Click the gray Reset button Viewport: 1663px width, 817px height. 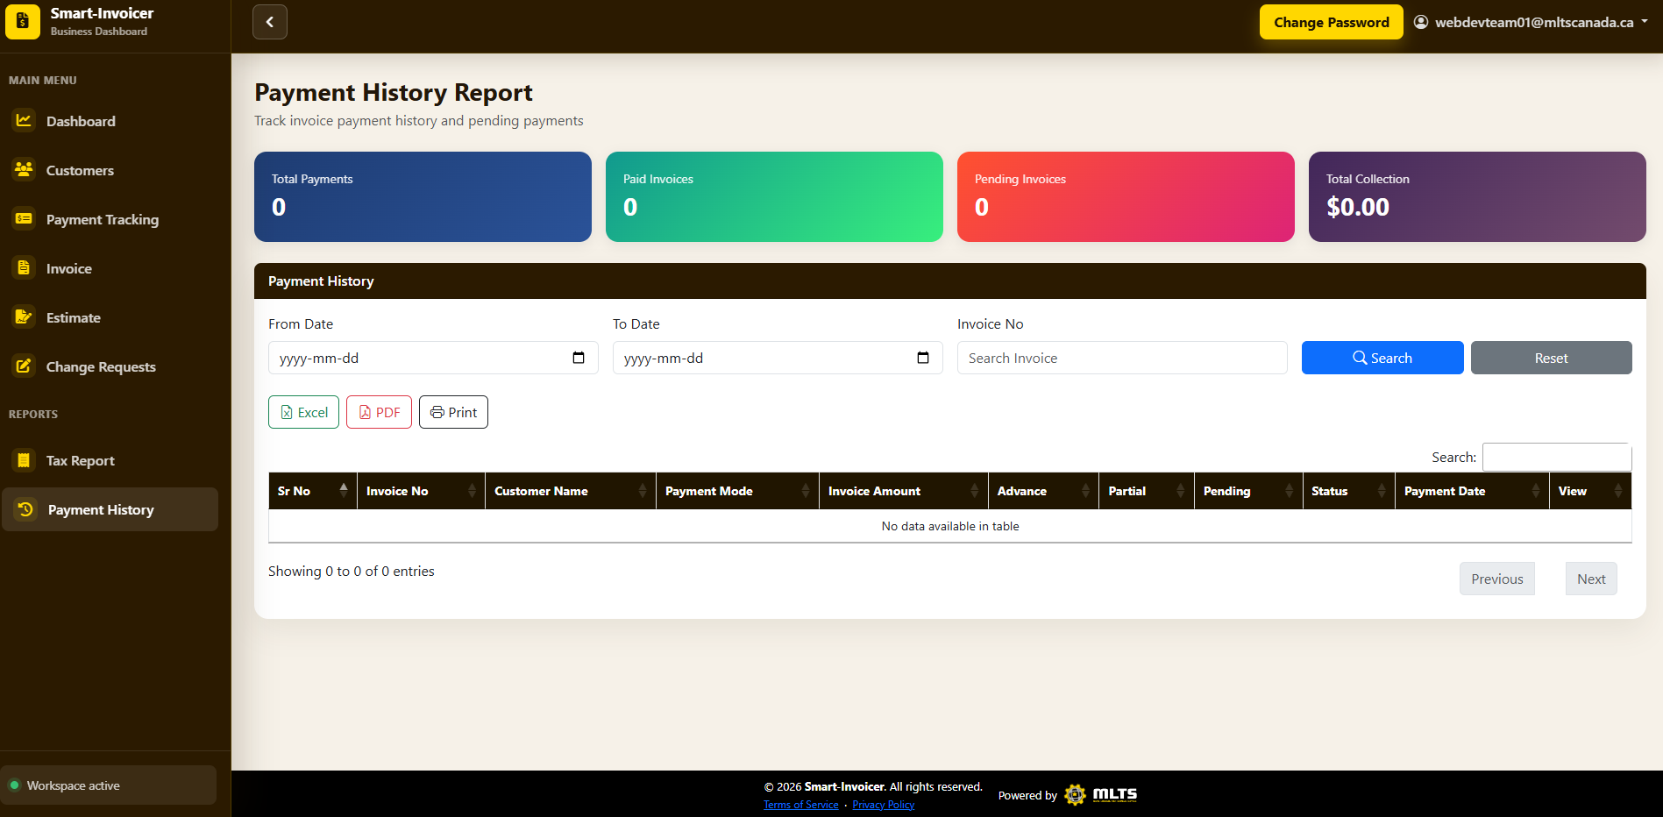(x=1551, y=358)
